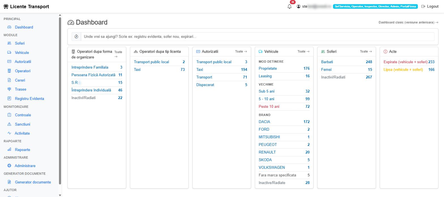Open Persoana Fizică Autorizată operators row
This screenshot has height=197, width=444.
coord(97,75)
